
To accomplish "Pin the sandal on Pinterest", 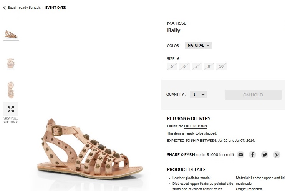I will (277, 154).
